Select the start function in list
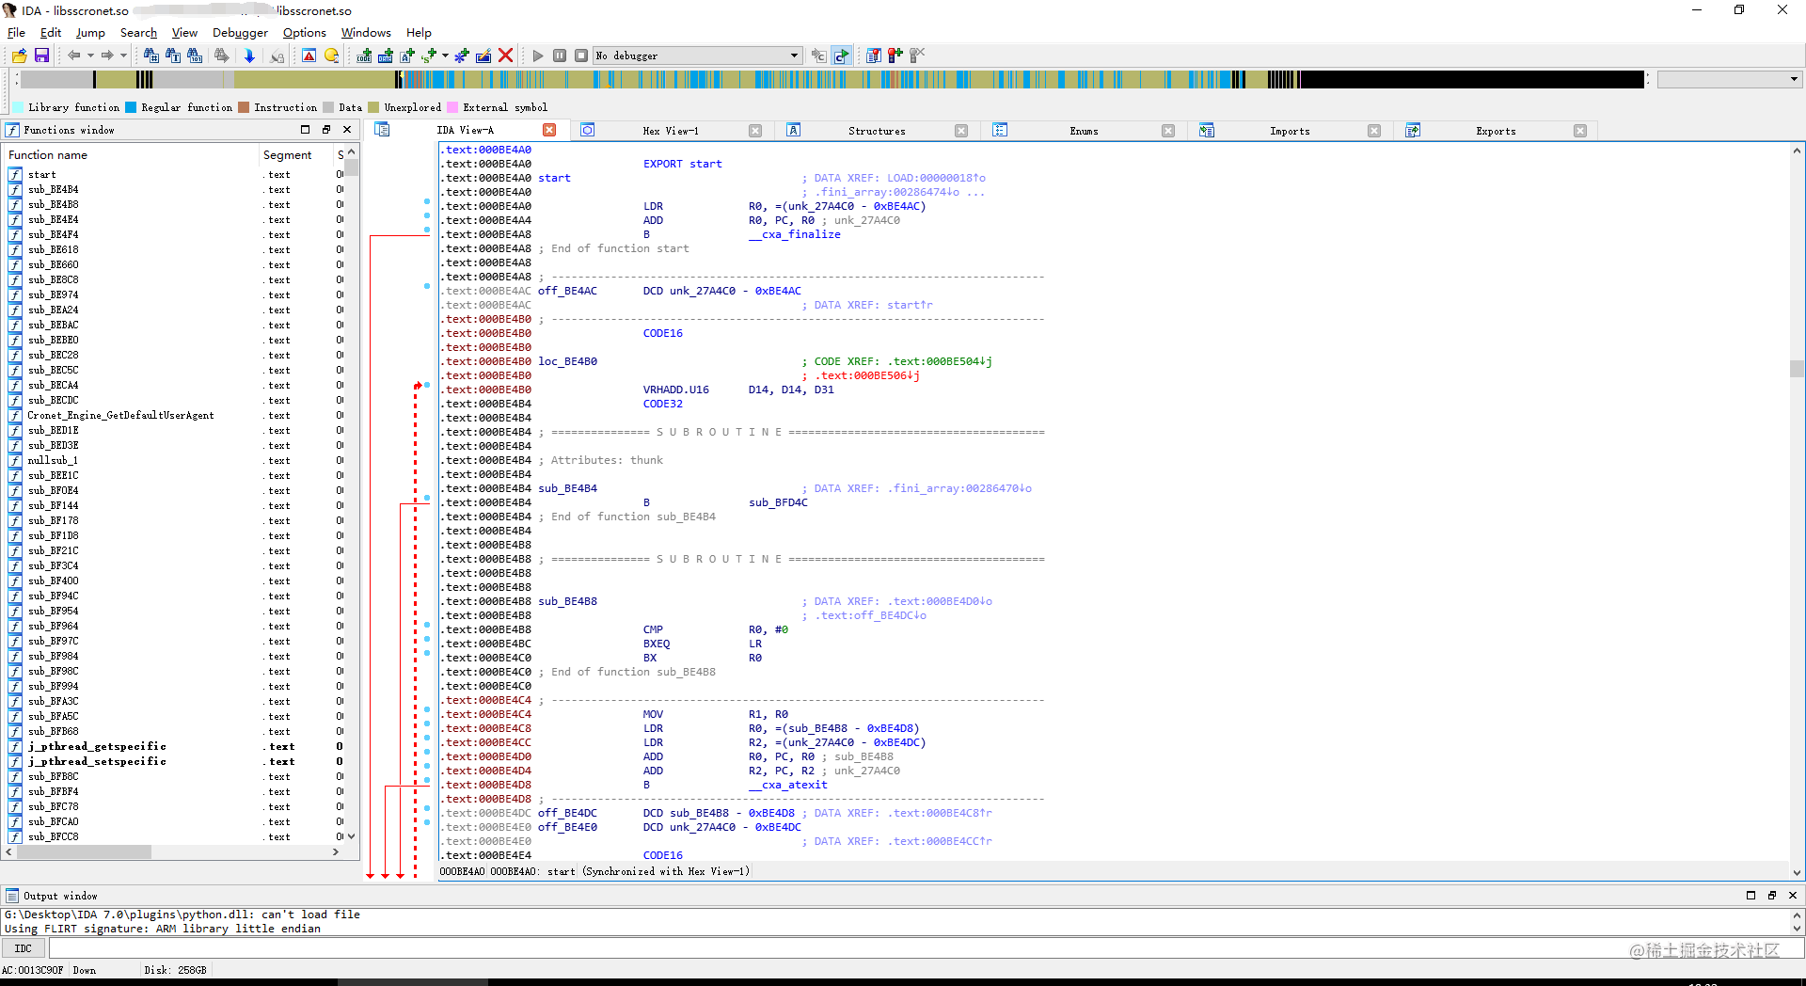Viewport: 1806px width, 986px height. pyautogui.click(x=41, y=174)
